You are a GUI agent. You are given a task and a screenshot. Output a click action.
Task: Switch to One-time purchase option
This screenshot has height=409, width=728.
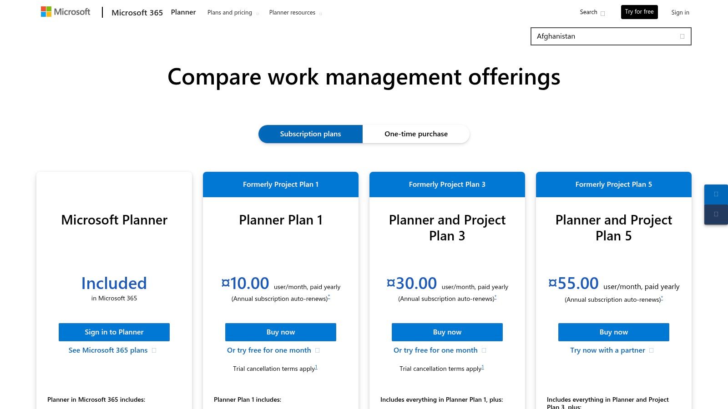click(416, 134)
